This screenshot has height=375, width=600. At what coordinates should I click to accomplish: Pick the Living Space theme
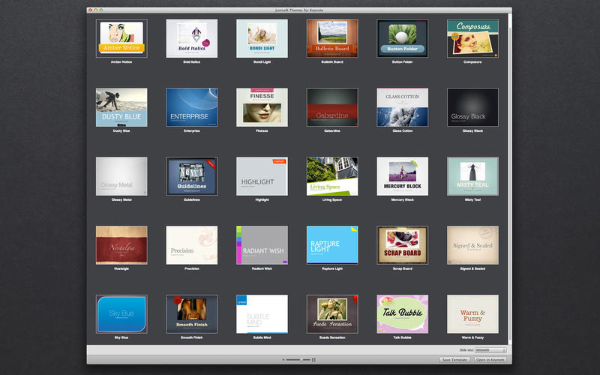[x=332, y=176]
